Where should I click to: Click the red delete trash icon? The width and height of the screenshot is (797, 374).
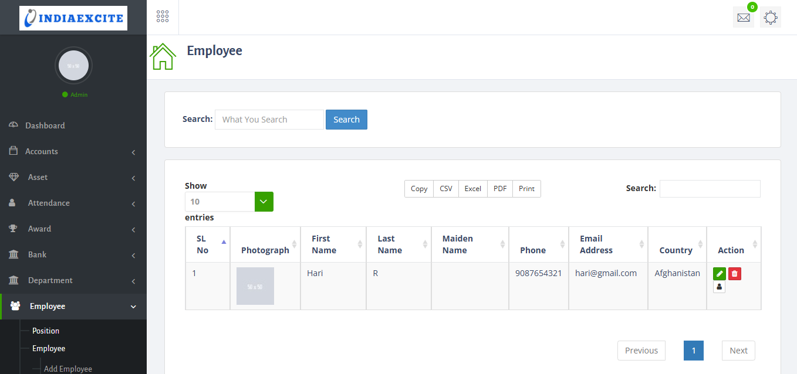click(735, 274)
